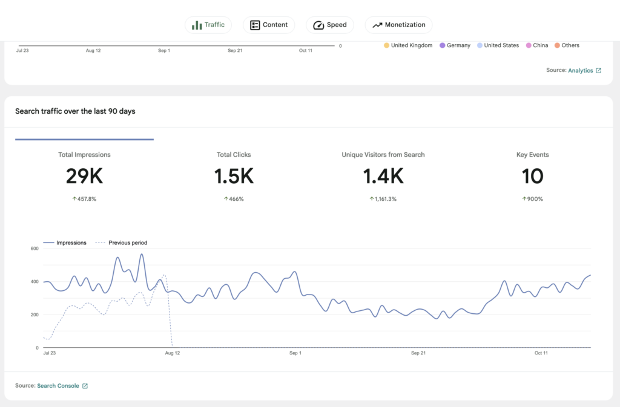Switch to the Speed tab

[x=329, y=25]
